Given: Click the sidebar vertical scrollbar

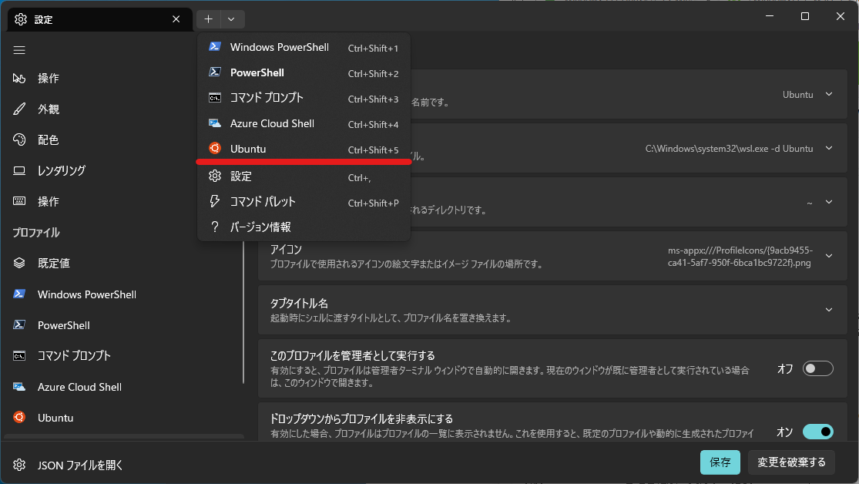Looking at the screenshot, I should [x=243, y=312].
